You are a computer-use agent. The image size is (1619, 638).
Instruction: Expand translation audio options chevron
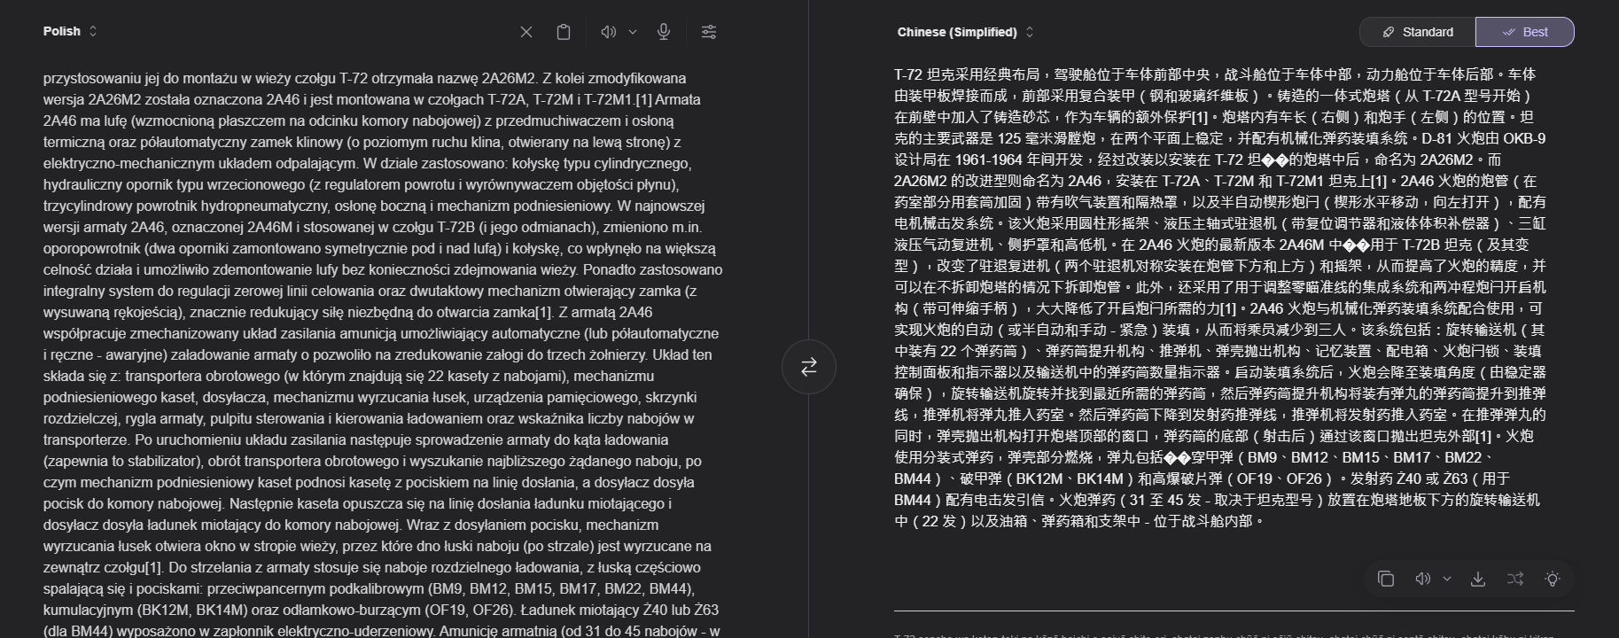tap(1447, 579)
